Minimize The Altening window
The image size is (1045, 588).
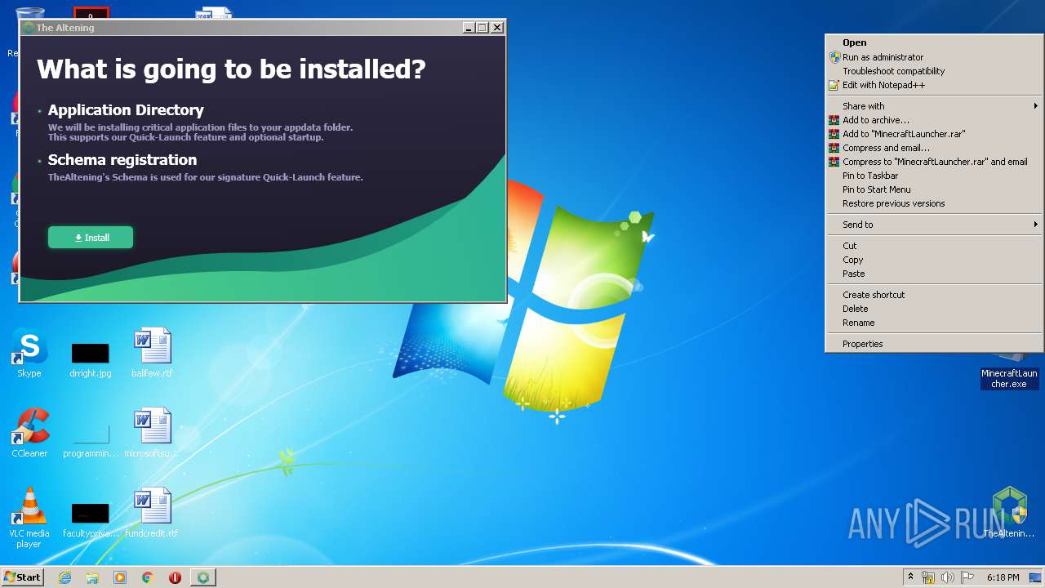(x=469, y=28)
